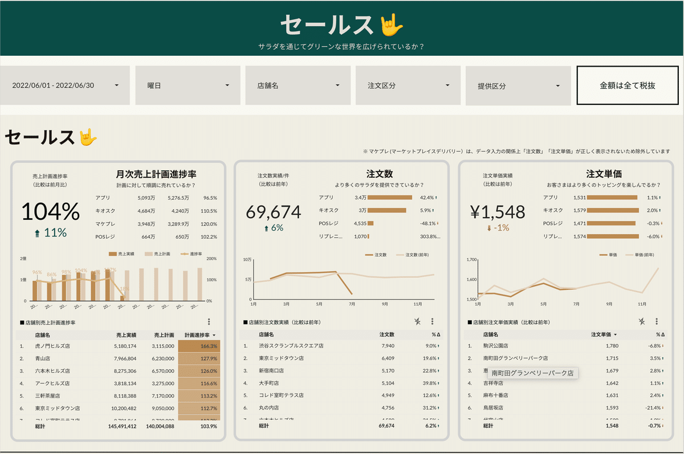Click 166.3% progress cell
The image size is (684, 454).
coord(199,346)
